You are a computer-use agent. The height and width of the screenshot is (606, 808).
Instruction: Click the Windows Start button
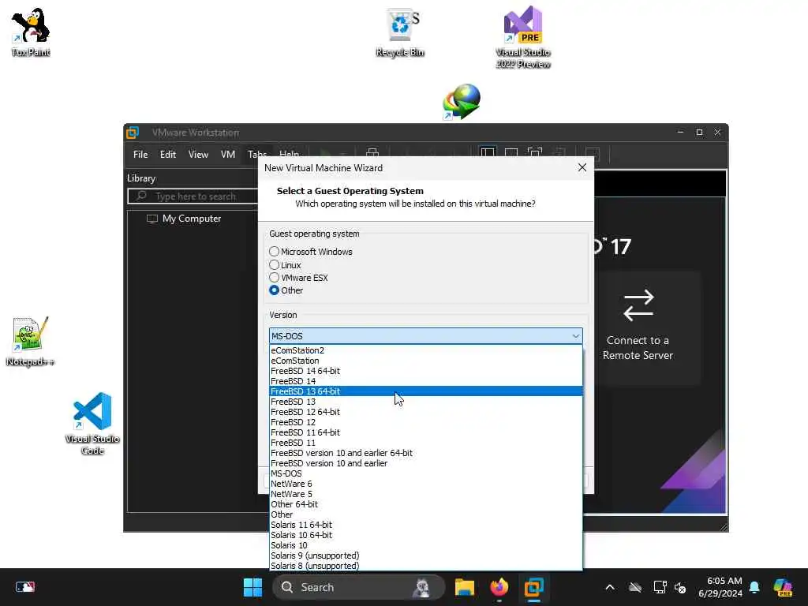click(x=252, y=587)
